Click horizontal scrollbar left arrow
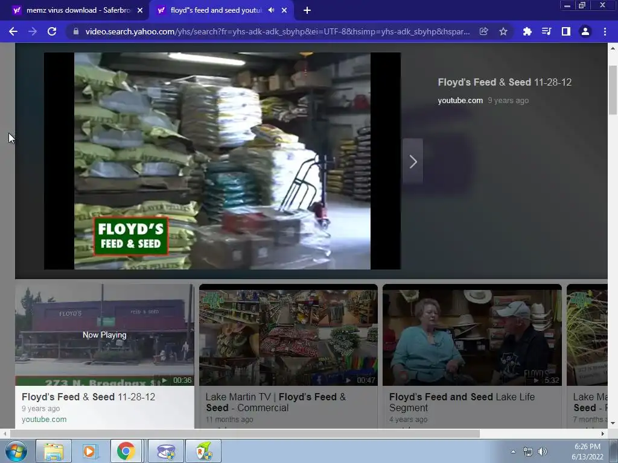The height and width of the screenshot is (463, 618). click(5, 433)
